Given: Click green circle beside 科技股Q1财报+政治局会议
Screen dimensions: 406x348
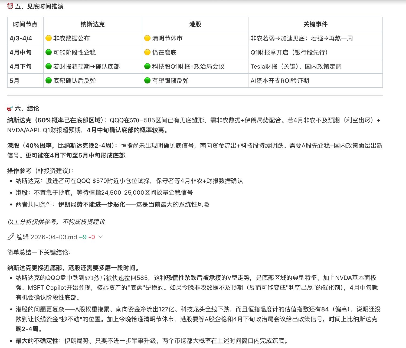Looking at the screenshot, I should 147,66.
